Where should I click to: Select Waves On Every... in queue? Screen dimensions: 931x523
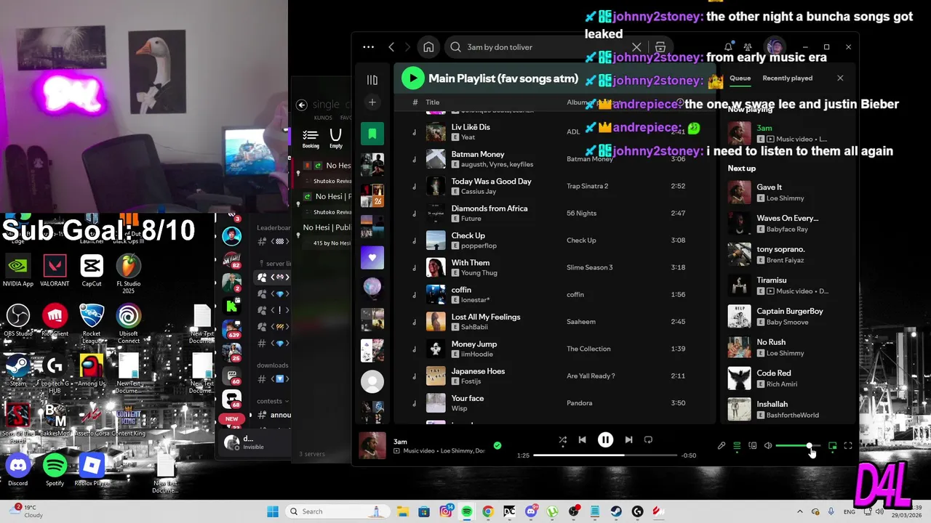(x=789, y=223)
